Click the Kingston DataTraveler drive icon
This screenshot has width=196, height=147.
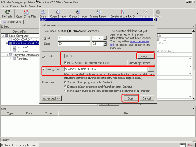[x=11, y=55]
